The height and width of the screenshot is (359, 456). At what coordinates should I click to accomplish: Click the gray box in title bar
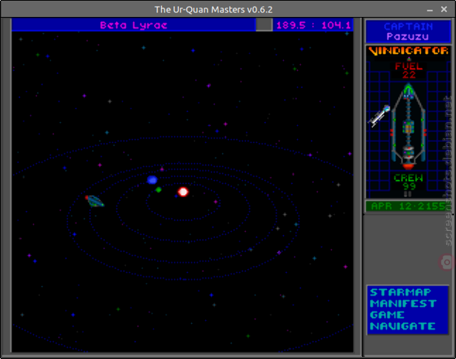point(264,25)
